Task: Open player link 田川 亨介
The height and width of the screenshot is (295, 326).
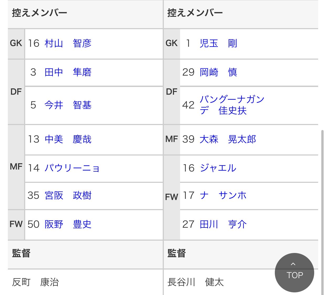Action: click(223, 224)
